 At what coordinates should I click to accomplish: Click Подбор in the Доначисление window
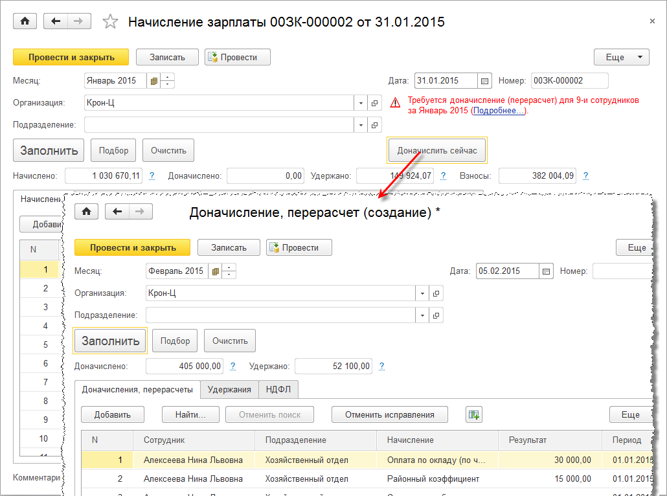coord(175,341)
